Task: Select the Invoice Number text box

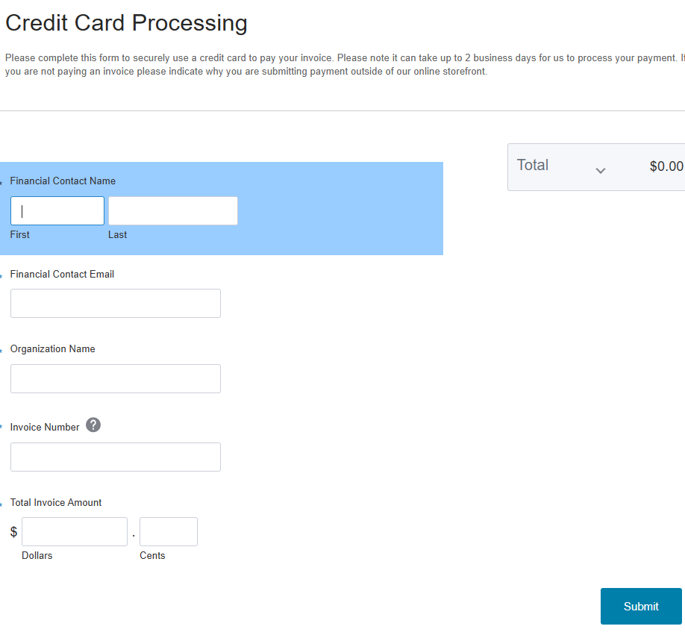Action: pyautogui.click(x=116, y=457)
